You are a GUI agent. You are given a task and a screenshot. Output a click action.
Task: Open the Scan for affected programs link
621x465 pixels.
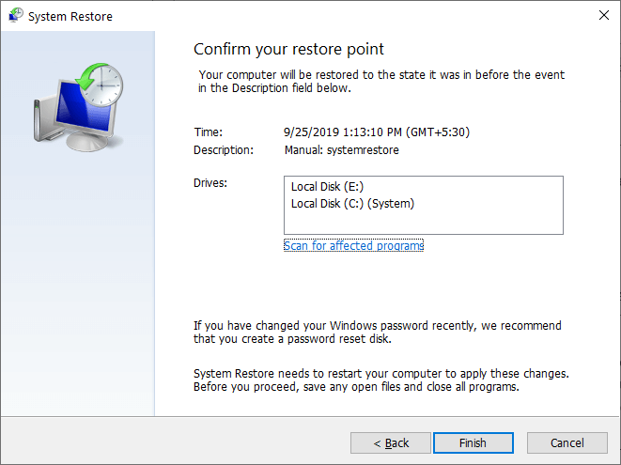(x=353, y=246)
